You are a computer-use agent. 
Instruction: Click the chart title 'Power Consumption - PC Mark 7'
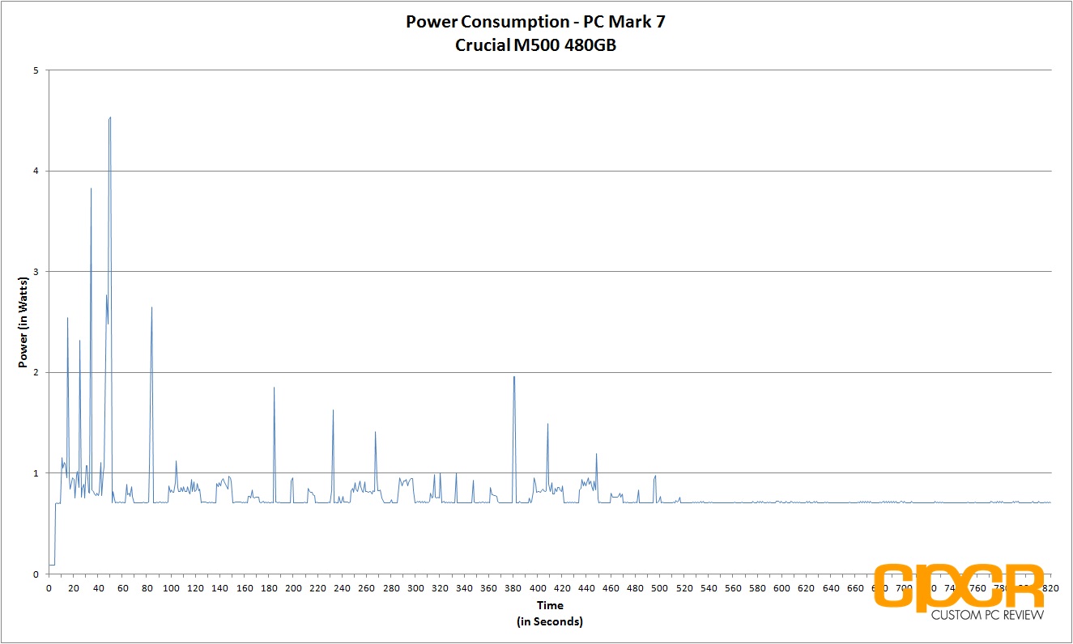pos(535,23)
